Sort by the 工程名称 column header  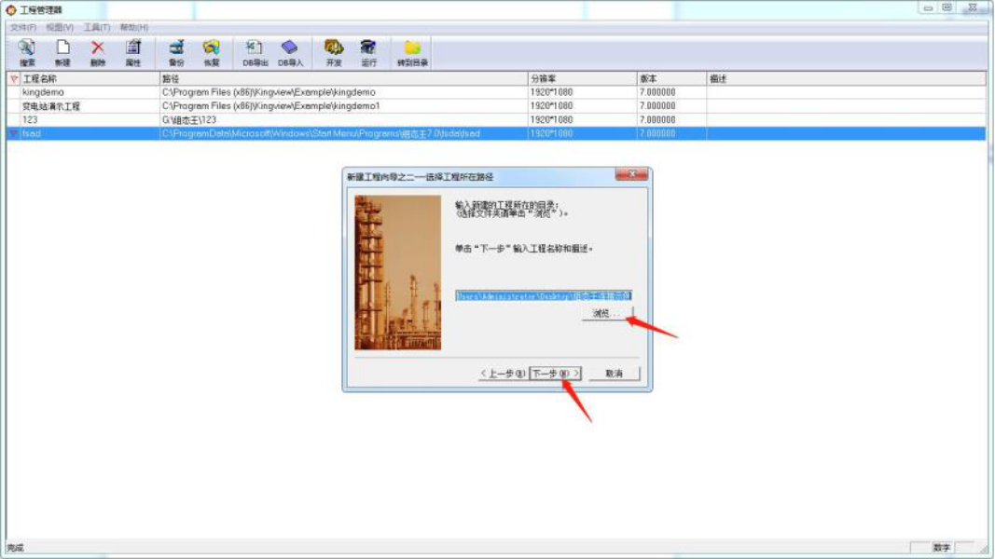[42, 78]
